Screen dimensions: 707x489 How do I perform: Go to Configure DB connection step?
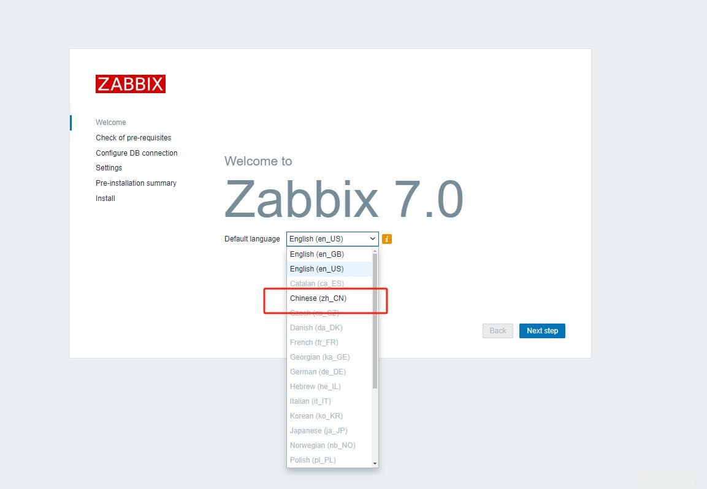tap(137, 153)
